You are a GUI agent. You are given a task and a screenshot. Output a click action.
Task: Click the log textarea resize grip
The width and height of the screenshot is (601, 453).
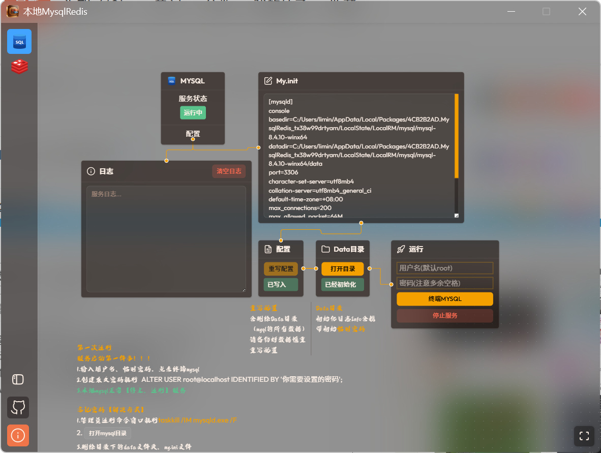tap(244, 290)
